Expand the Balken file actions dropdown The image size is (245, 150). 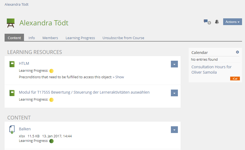174,129
